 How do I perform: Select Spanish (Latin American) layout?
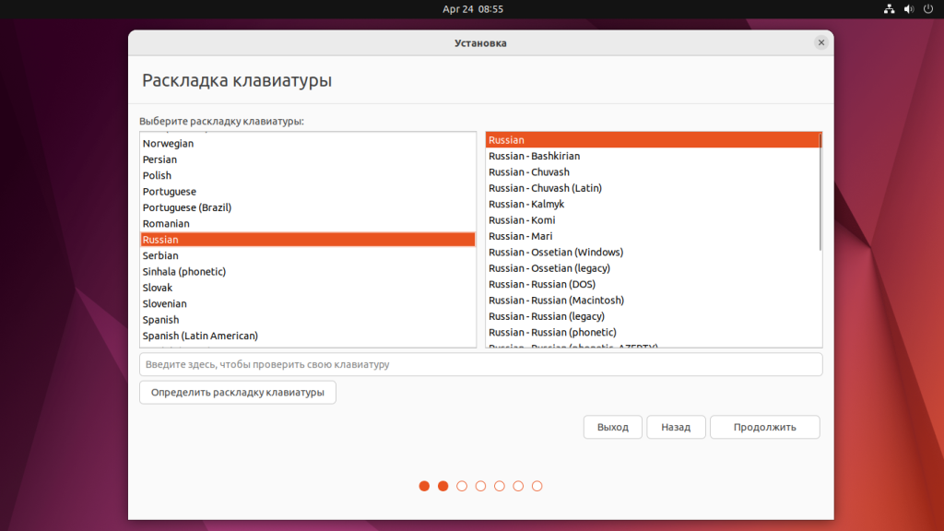point(200,336)
